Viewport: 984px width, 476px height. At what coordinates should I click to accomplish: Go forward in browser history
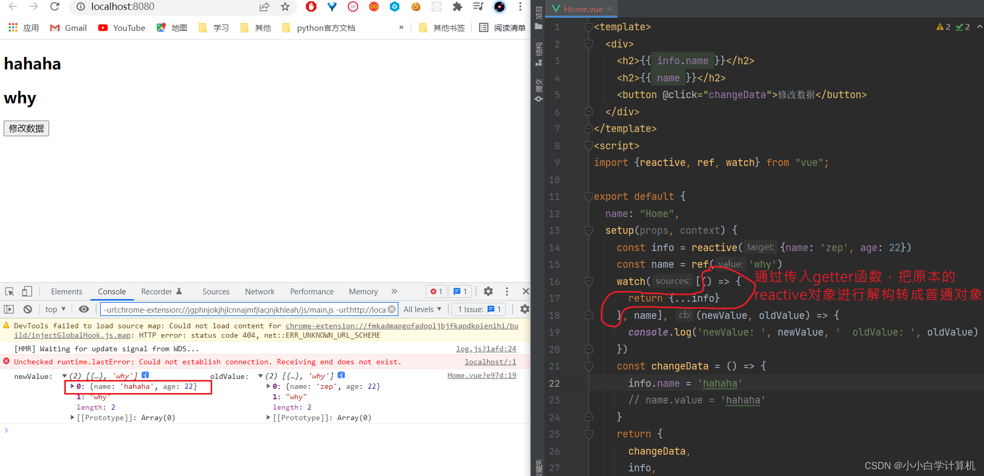[x=34, y=7]
